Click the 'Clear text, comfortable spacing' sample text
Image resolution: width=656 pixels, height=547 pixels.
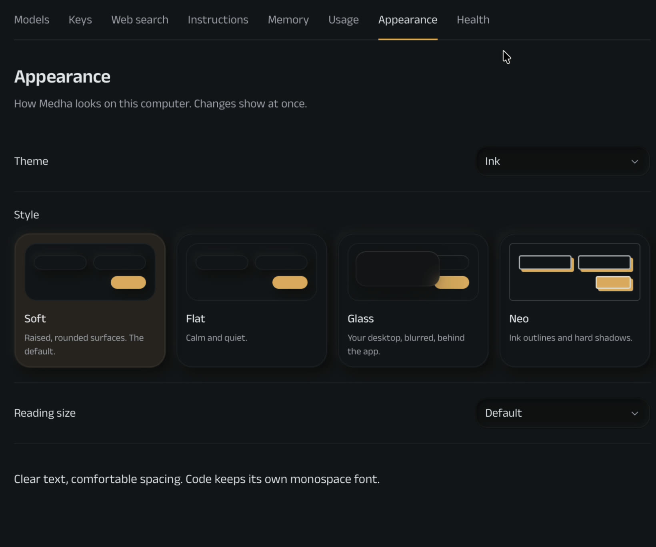pyautogui.click(x=197, y=479)
